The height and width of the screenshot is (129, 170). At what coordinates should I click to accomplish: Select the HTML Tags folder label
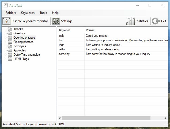[x=21, y=59]
